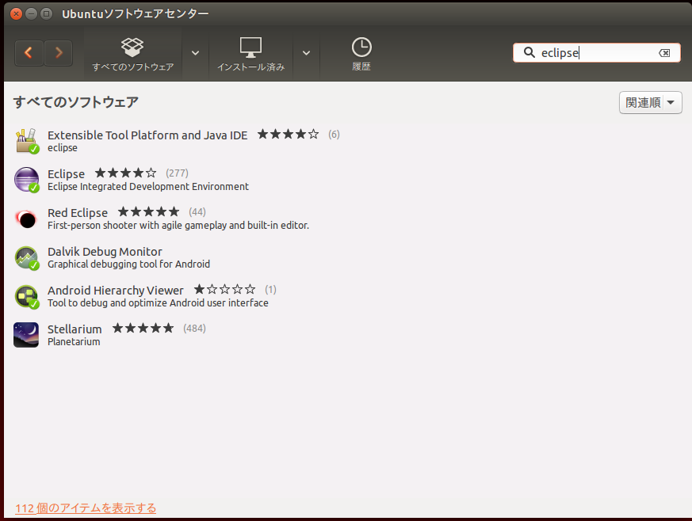Click the Stellarium planetarium icon
Viewport: 692px width, 521px height.
[x=26, y=335]
